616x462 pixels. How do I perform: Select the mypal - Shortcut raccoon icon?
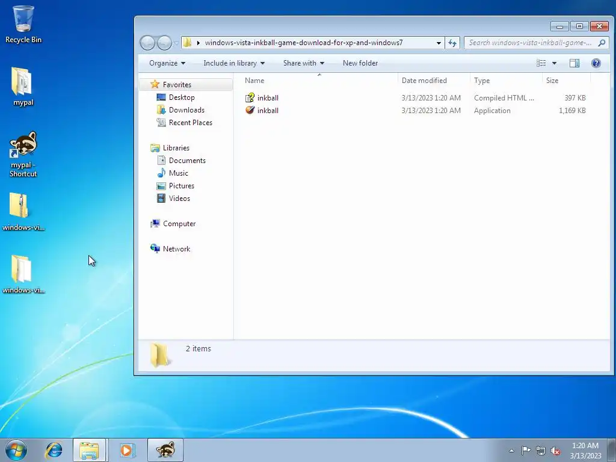click(x=23, y=154)
